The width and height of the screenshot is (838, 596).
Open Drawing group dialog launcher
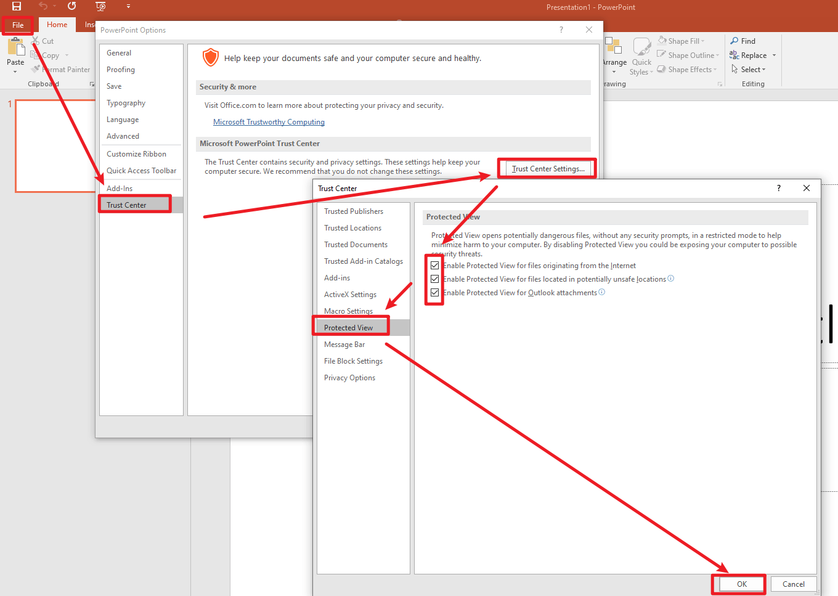click(720, 84)
